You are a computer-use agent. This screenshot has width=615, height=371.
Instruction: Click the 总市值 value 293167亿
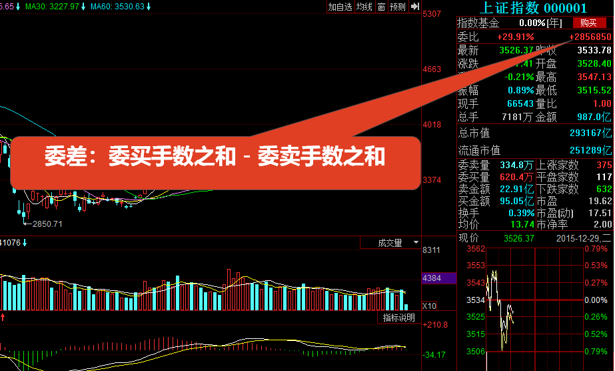(591, 133)
